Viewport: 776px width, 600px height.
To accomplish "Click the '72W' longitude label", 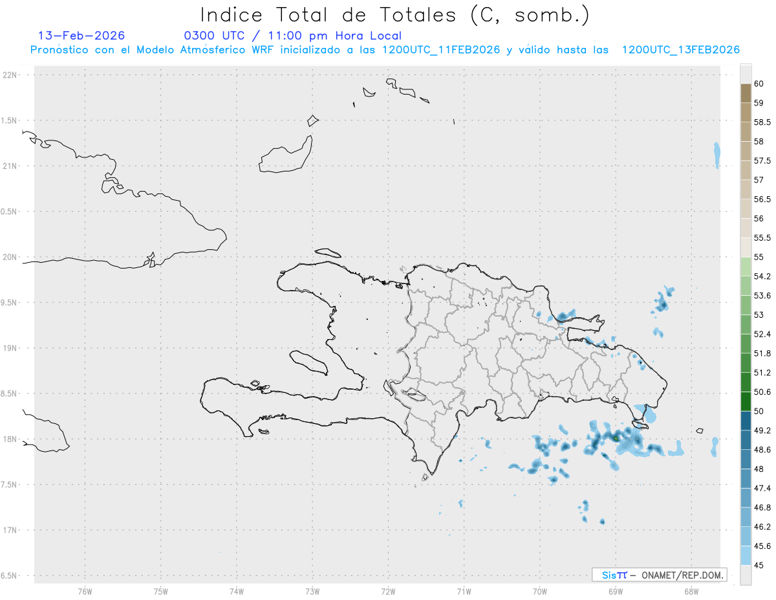I will pos(388,591).
